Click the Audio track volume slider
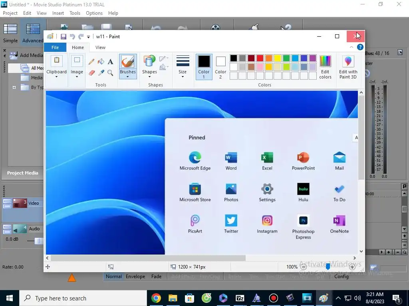 point(39,241)
